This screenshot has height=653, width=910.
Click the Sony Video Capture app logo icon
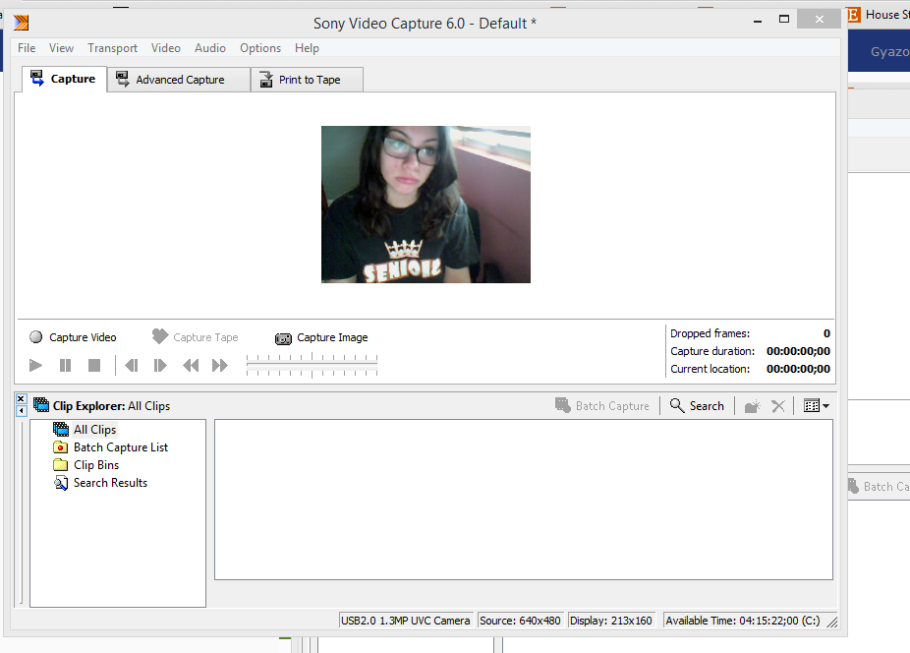pos(22,23)
